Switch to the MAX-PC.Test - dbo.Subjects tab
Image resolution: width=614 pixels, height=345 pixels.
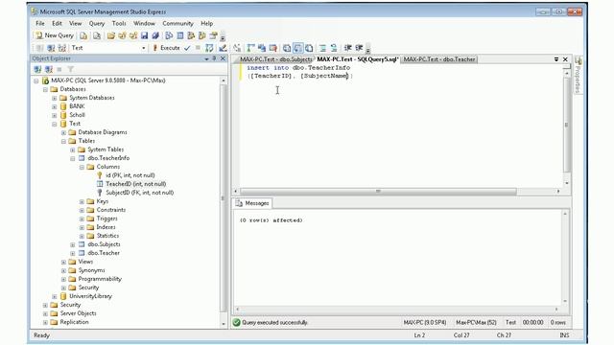[x=275, y=59]
